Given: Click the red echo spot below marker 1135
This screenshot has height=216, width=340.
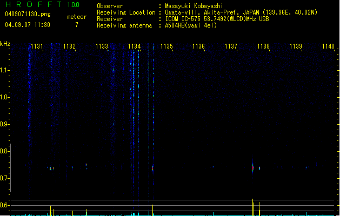Looking at the screenshot, I should [x=153, y=168].
